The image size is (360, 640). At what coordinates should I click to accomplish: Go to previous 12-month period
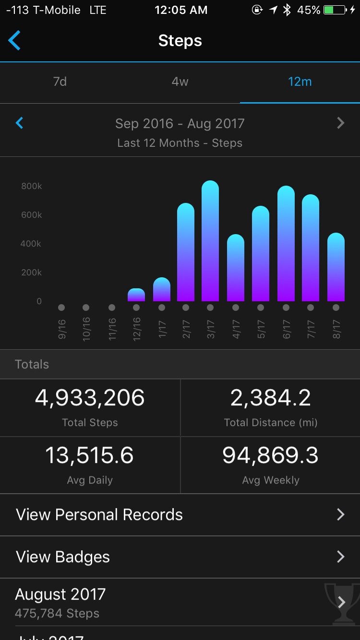coord(20,123)
